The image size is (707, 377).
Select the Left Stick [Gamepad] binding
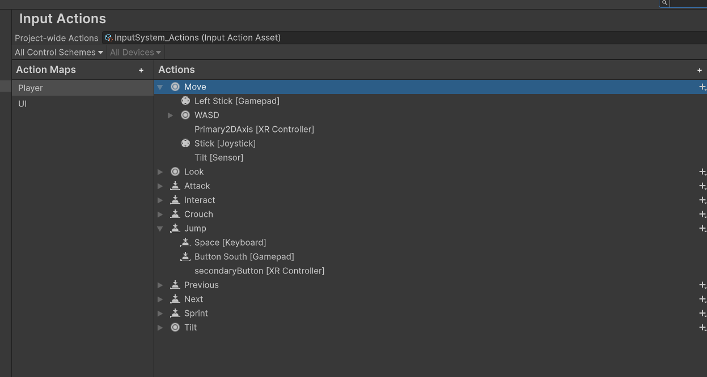pos(236,101)
